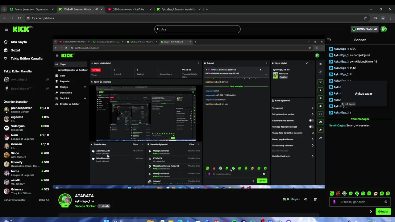Open recommended channel Sinco

point(26,155)
